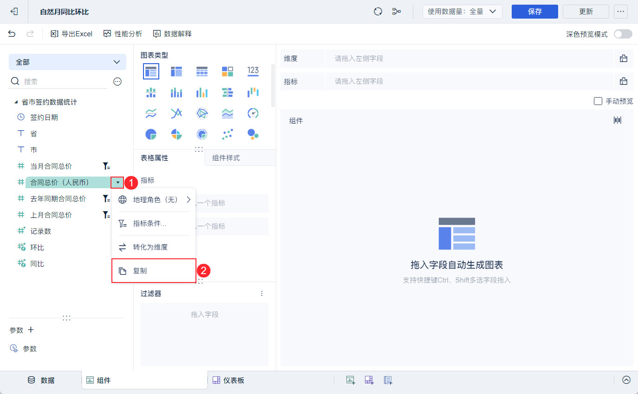638x394 pixels.
Task: Choose the cross table chart type
Action: 176,71
